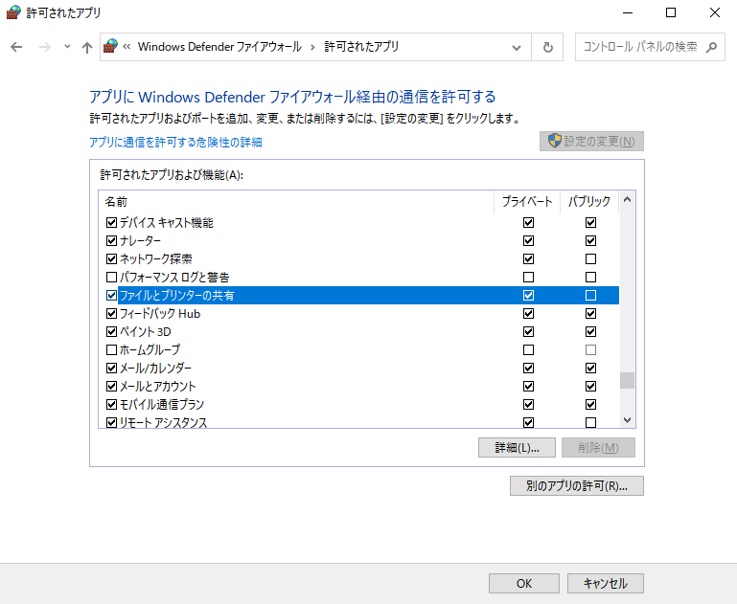Image resolution: width=737 pixels, height=604 pixels.
Task: Enable パフォーマンス ログと警告 name checkbox
Action: coord(111,278)
